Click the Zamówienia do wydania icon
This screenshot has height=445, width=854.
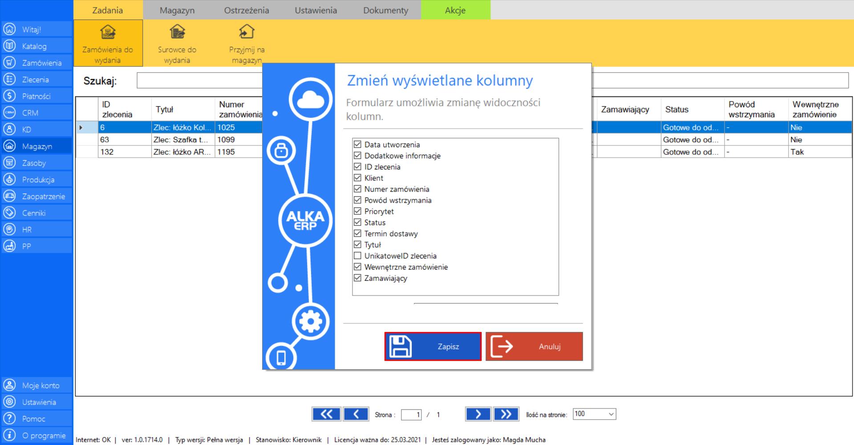coord(108,32)
